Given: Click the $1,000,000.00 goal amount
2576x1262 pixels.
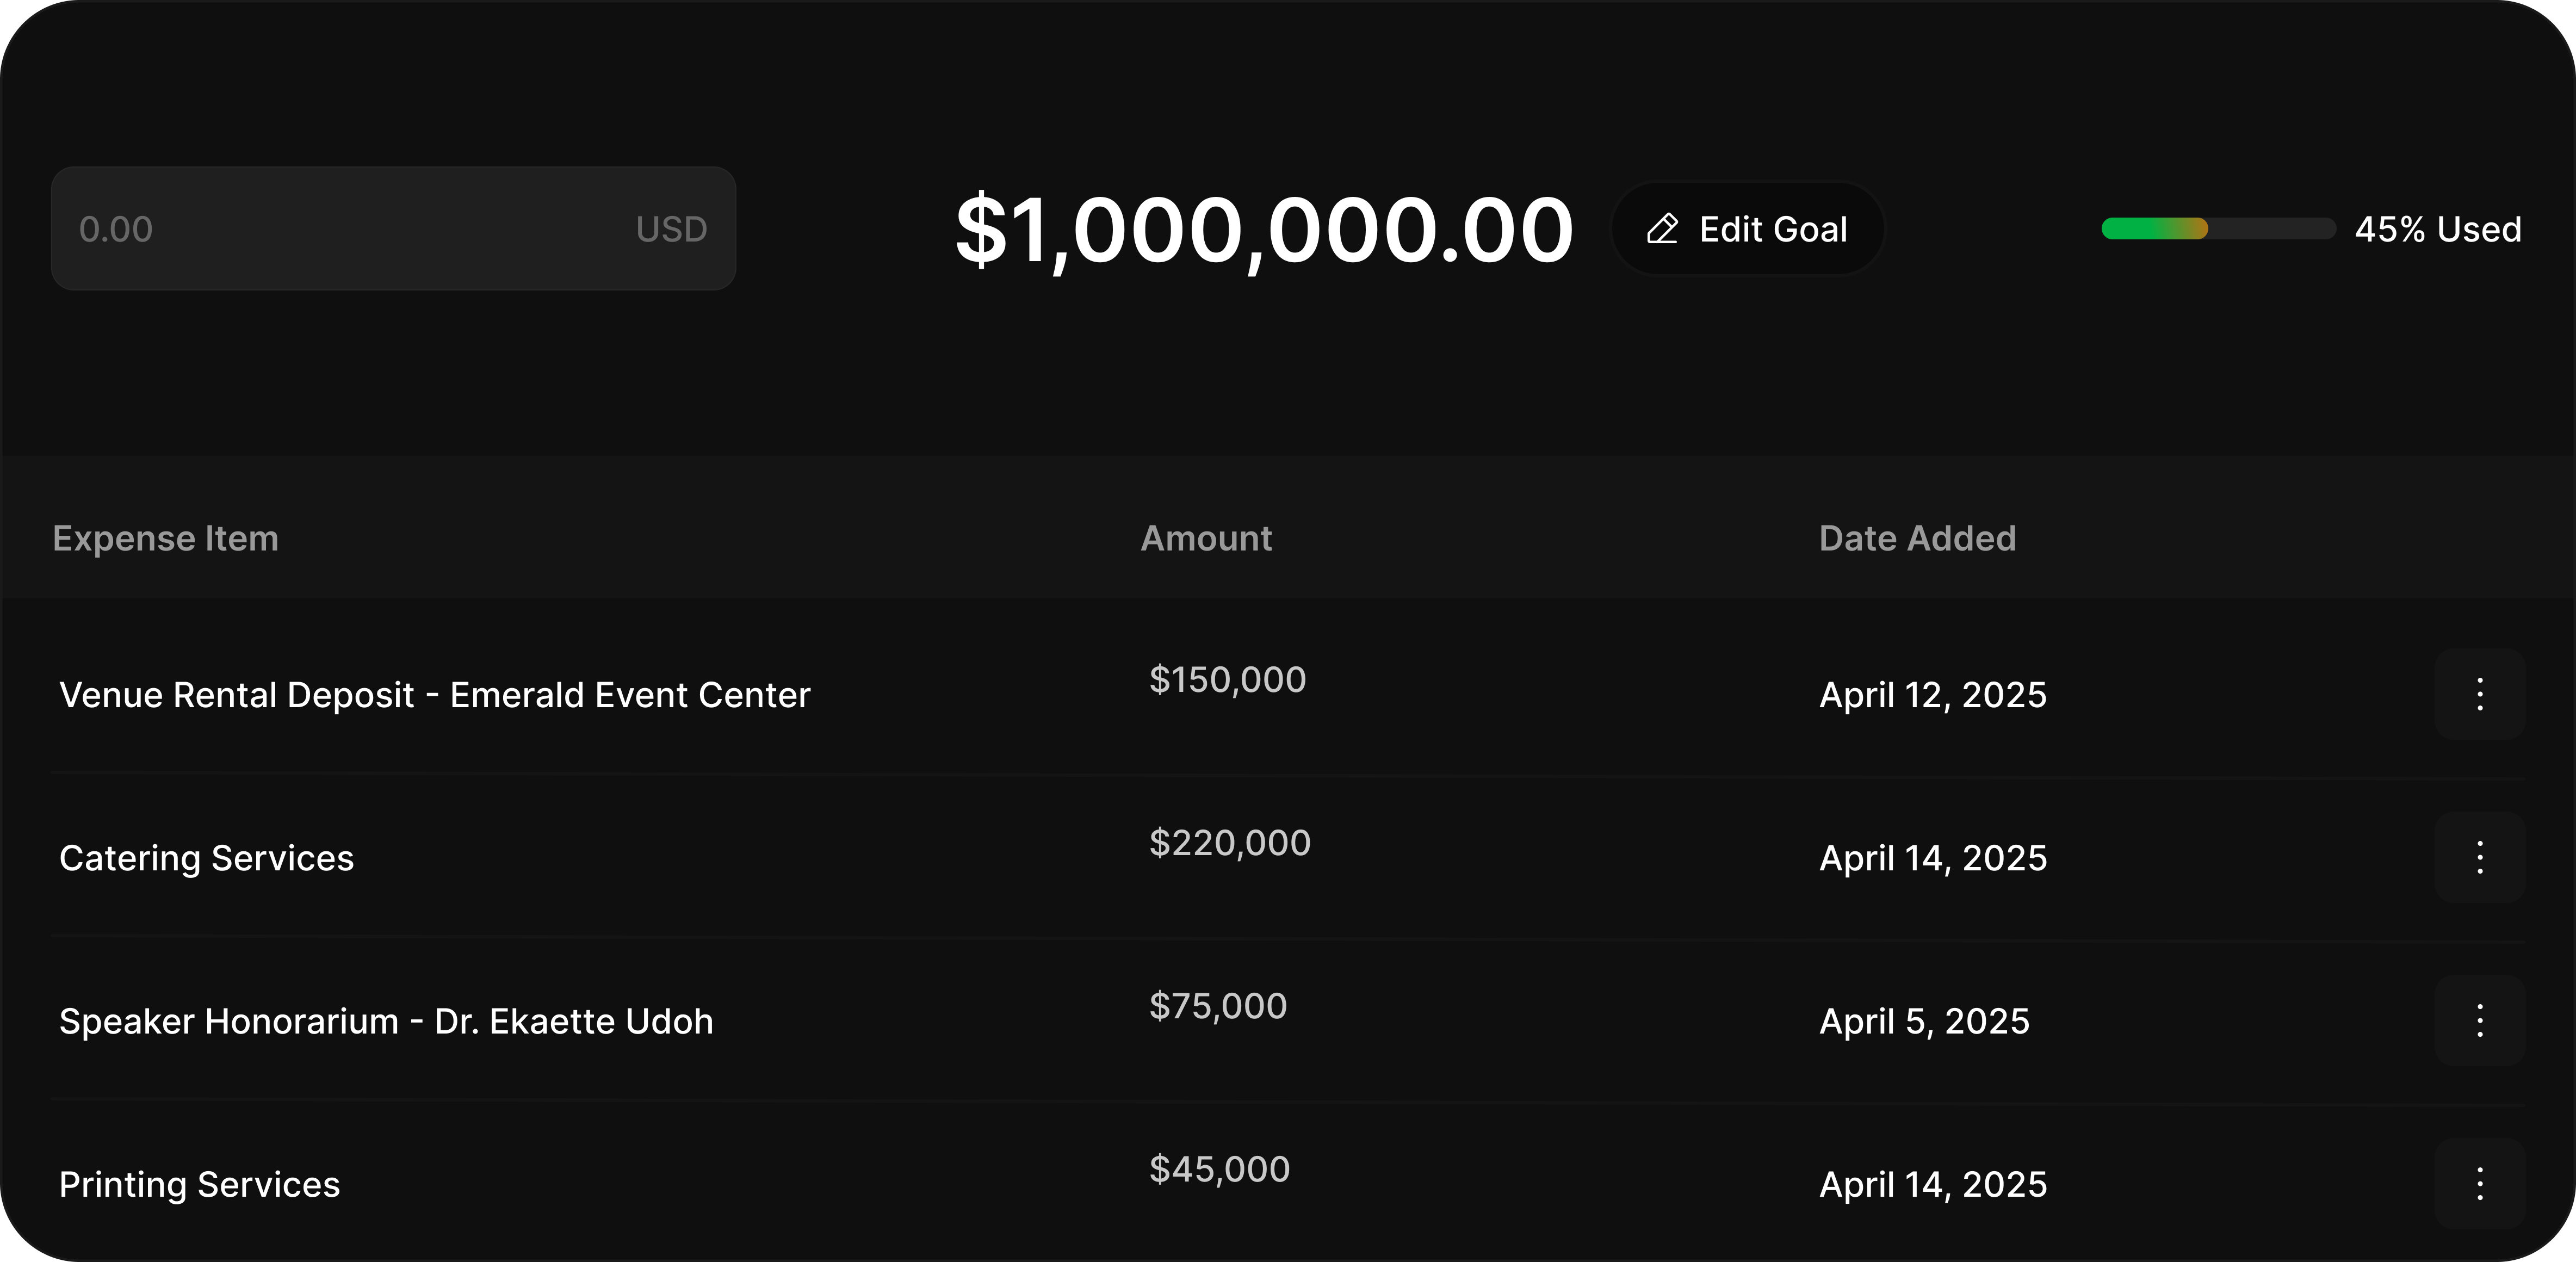Looking at the screenshot, I should tap(1264, 229).
